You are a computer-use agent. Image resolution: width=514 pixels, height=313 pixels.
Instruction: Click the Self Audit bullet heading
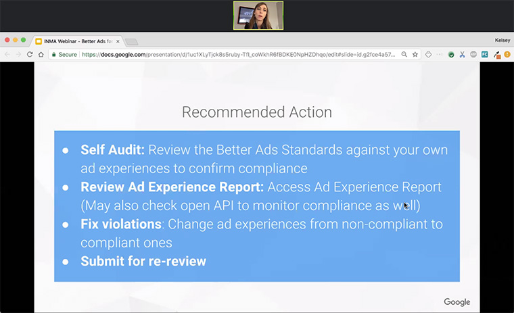(x=112, y=150)
